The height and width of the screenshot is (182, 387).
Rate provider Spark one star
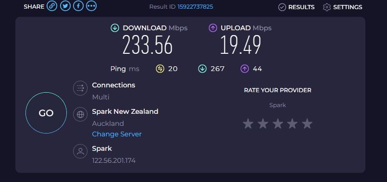point(248,123)
